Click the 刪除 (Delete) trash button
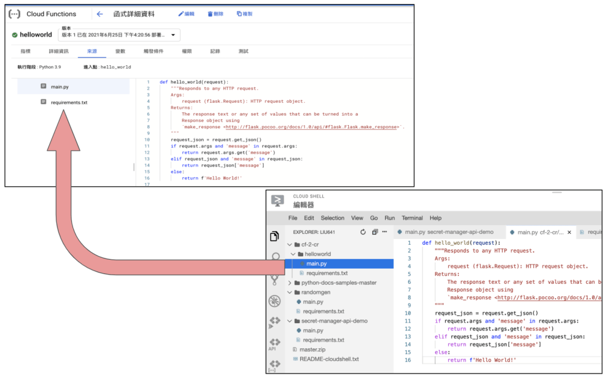This screenshot has height=380, width=613. tap(215, 14)
